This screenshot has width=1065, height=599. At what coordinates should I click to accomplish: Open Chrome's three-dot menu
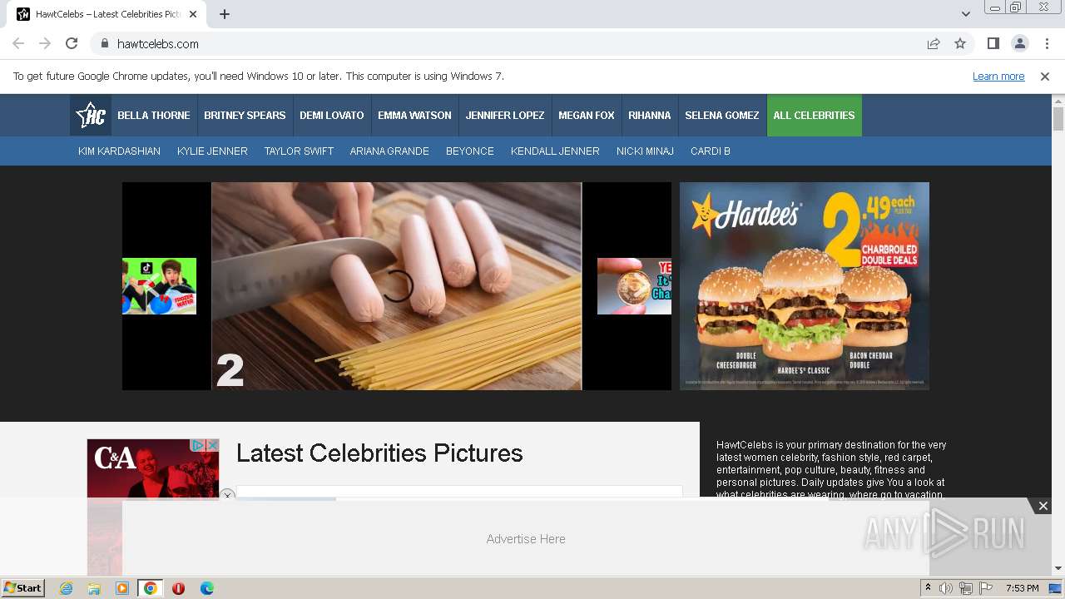[x=1047, y=43]
